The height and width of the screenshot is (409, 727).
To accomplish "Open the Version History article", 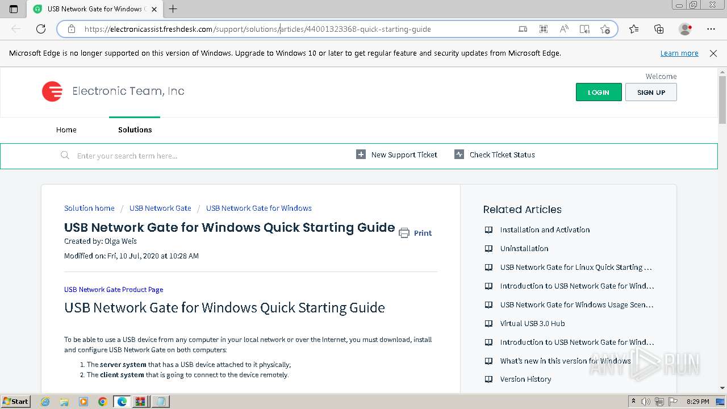I will (525, 379).
